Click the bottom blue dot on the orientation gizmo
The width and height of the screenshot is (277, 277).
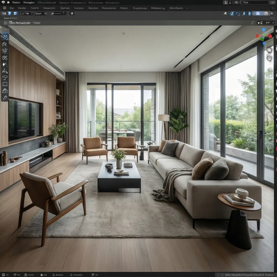click(x=264, y=43)
